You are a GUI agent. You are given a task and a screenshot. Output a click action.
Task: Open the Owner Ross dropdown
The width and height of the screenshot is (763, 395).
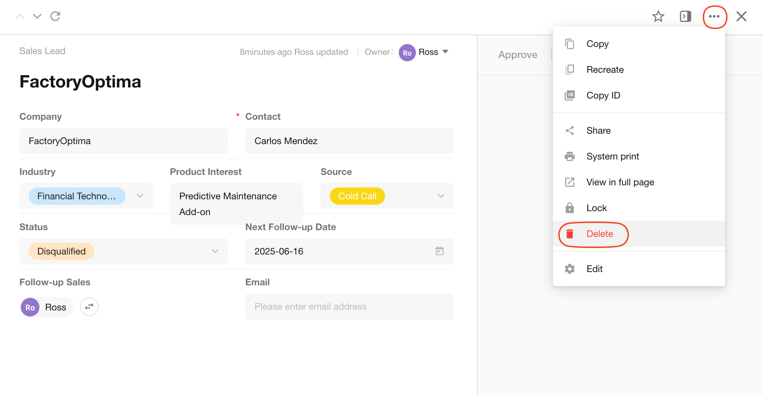pyautogui.click(x=445, y=52)
